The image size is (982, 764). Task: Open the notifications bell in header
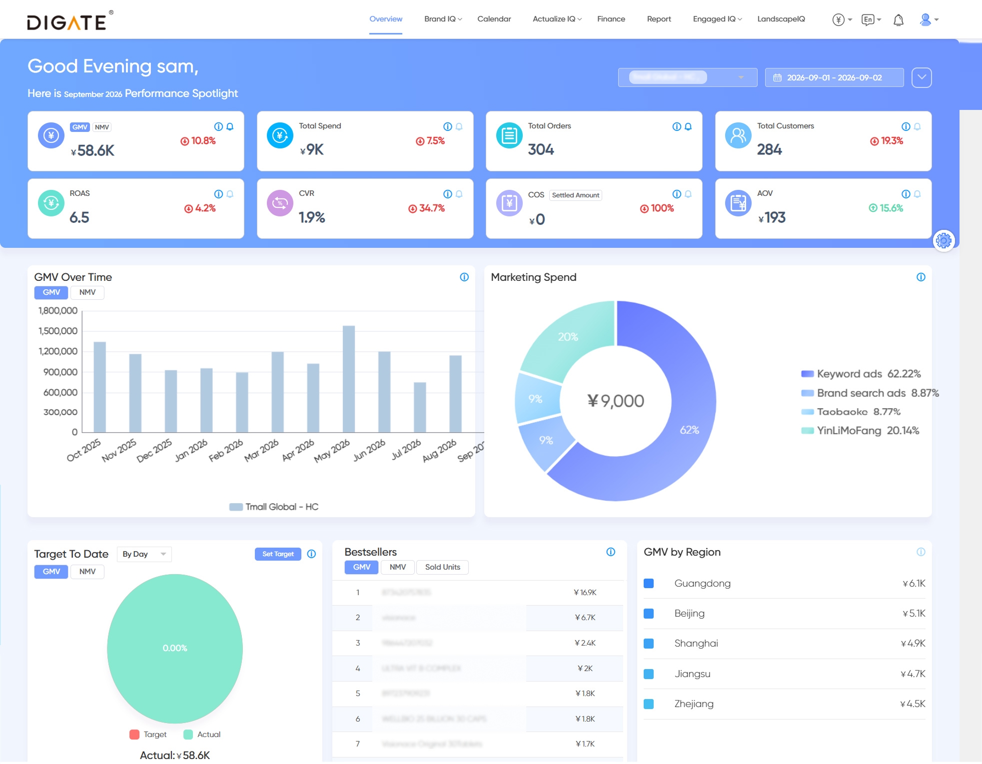click(x=898, y=20)
